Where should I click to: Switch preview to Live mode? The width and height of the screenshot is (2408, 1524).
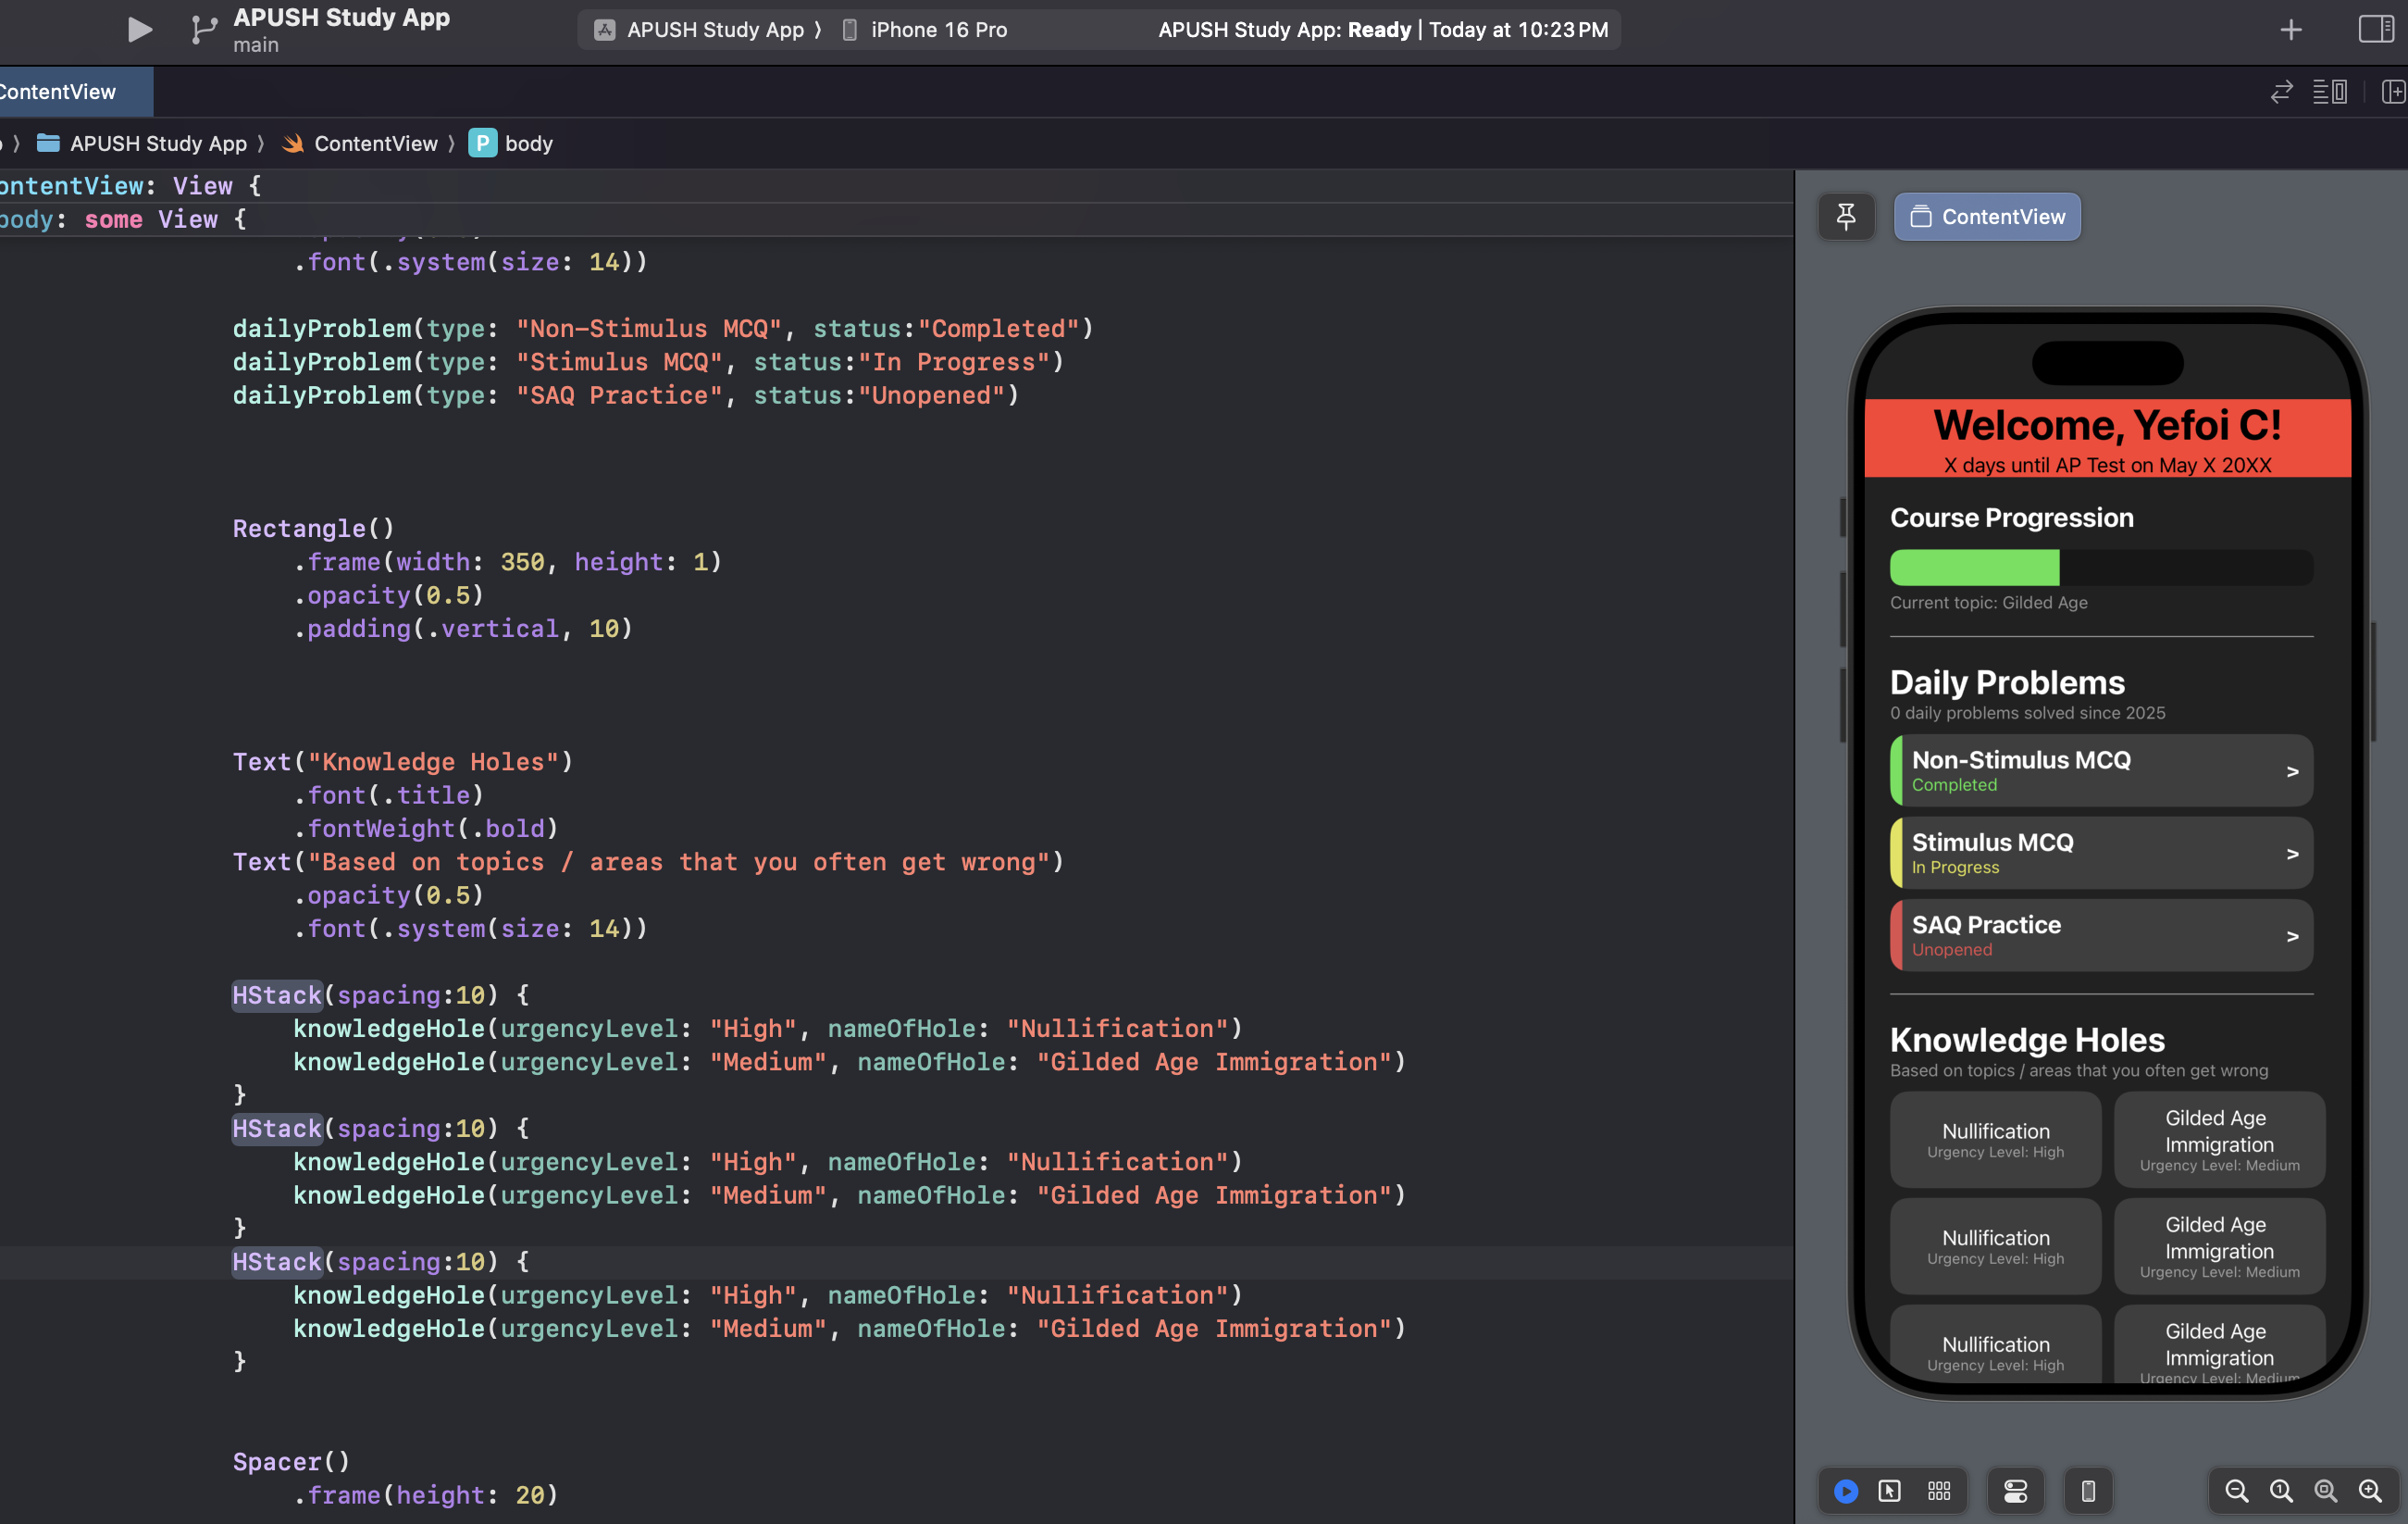1846,1491
